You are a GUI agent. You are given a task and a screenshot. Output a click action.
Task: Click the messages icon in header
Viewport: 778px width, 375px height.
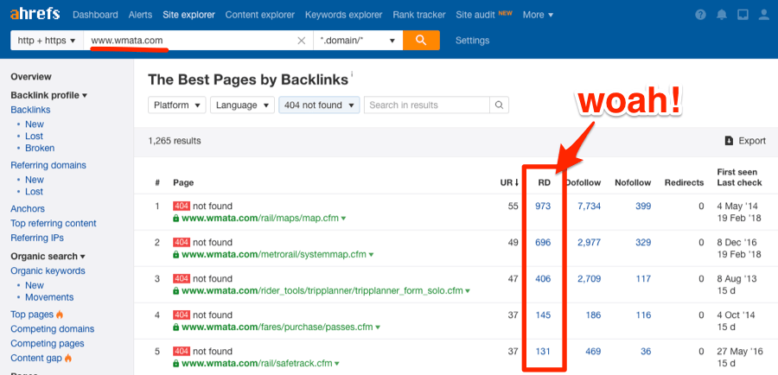pos(743,15)
